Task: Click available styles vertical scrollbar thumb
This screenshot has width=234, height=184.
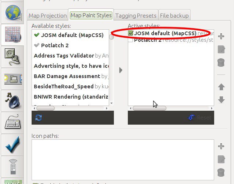Action: (x=111, y=37)
